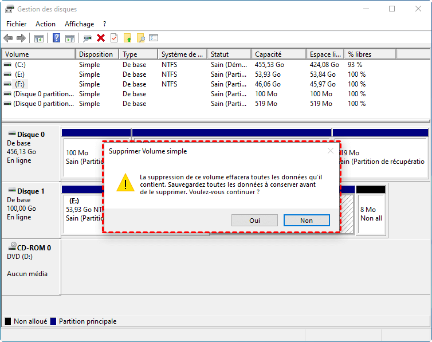
Task: Click the Forward arrow toolbar icon
Action: pos(21,38)
